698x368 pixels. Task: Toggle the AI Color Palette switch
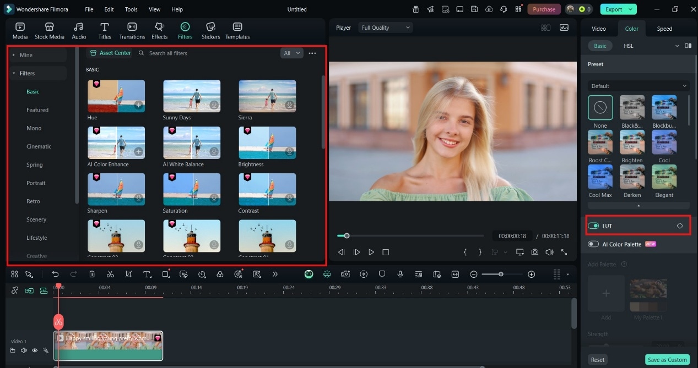coord(593,244)
